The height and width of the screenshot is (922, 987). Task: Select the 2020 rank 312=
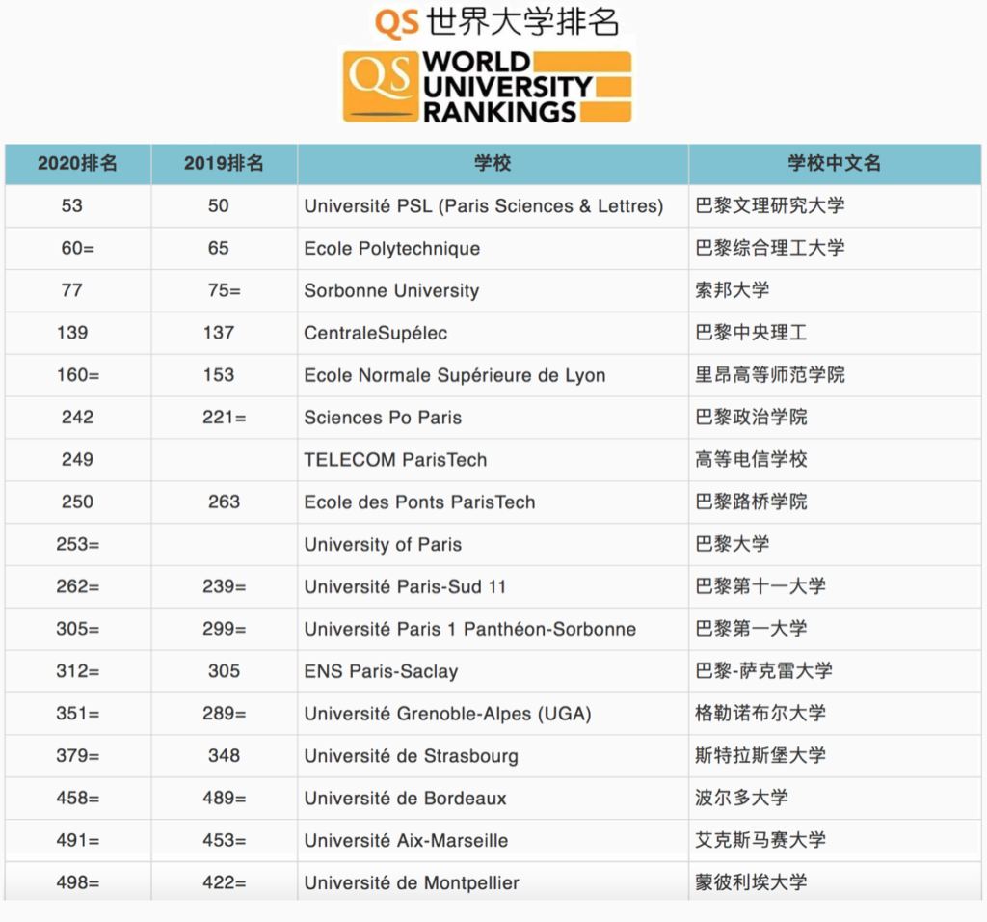pyautogui.click(x=78, y=671)
